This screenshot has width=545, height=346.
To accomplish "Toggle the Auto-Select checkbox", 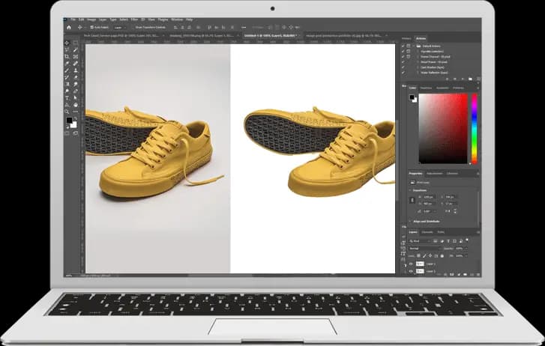I will point(91,27).
